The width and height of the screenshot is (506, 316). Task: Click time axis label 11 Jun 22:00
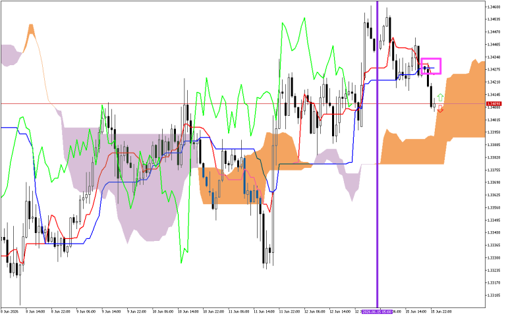[x=289, y=312]
